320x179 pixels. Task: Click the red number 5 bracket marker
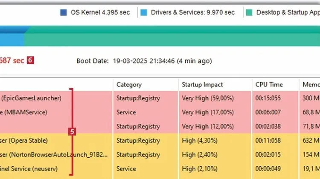tap(72, 132)
